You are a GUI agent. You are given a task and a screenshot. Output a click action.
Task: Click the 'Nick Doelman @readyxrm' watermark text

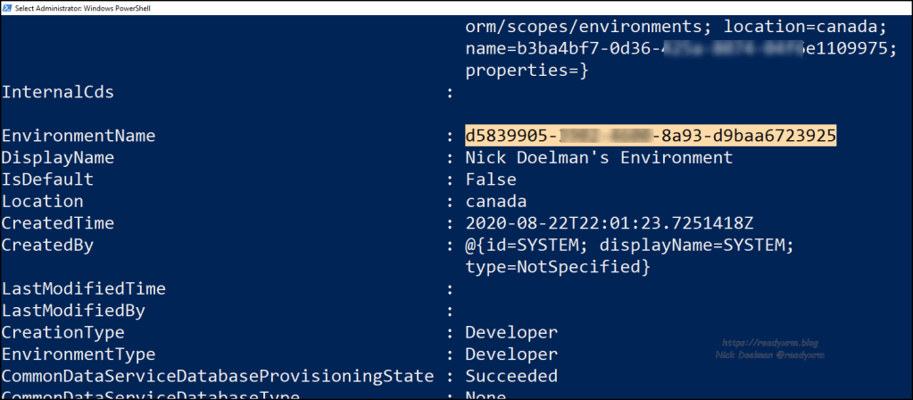pos(769,355)
